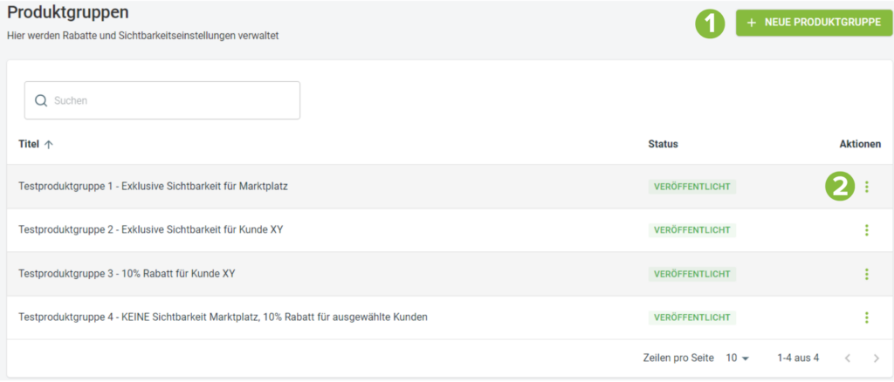Screen dimensions: 894x382
Task: Select Testproduktgruppe 3 10% Rabatt row
Action: [450, 274]
